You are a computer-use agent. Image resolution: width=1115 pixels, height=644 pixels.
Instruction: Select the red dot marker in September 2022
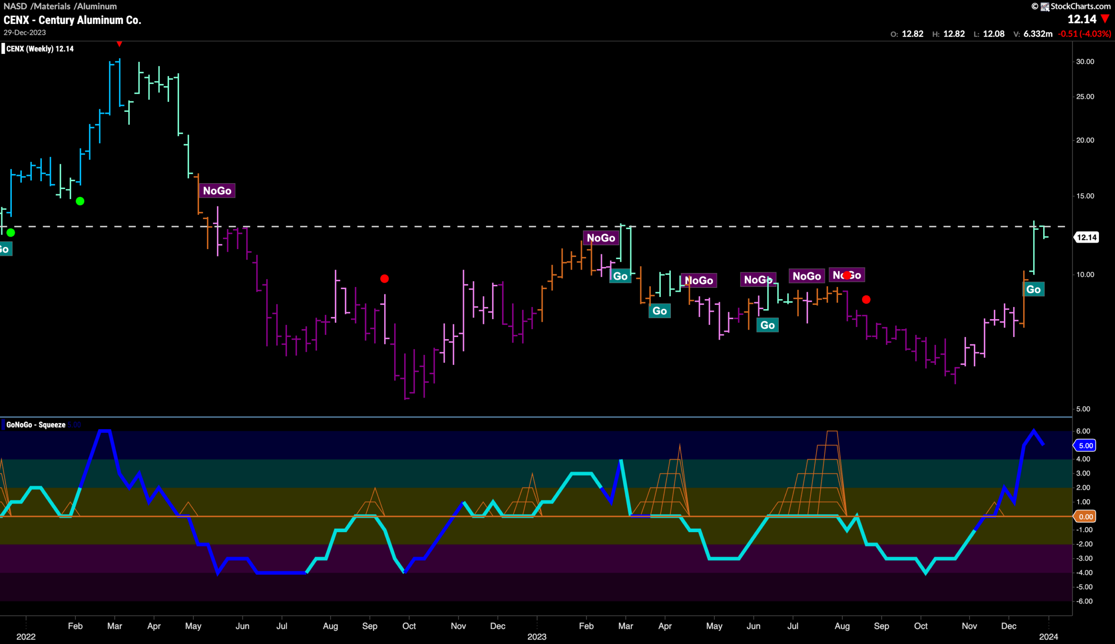click(384, 279)
